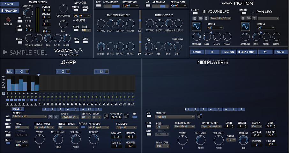This screenshot has height=153, width=289.
Task: Click the Volume LFO sine waveform selector
Action: pyautogui.click(x=196, y=26)
